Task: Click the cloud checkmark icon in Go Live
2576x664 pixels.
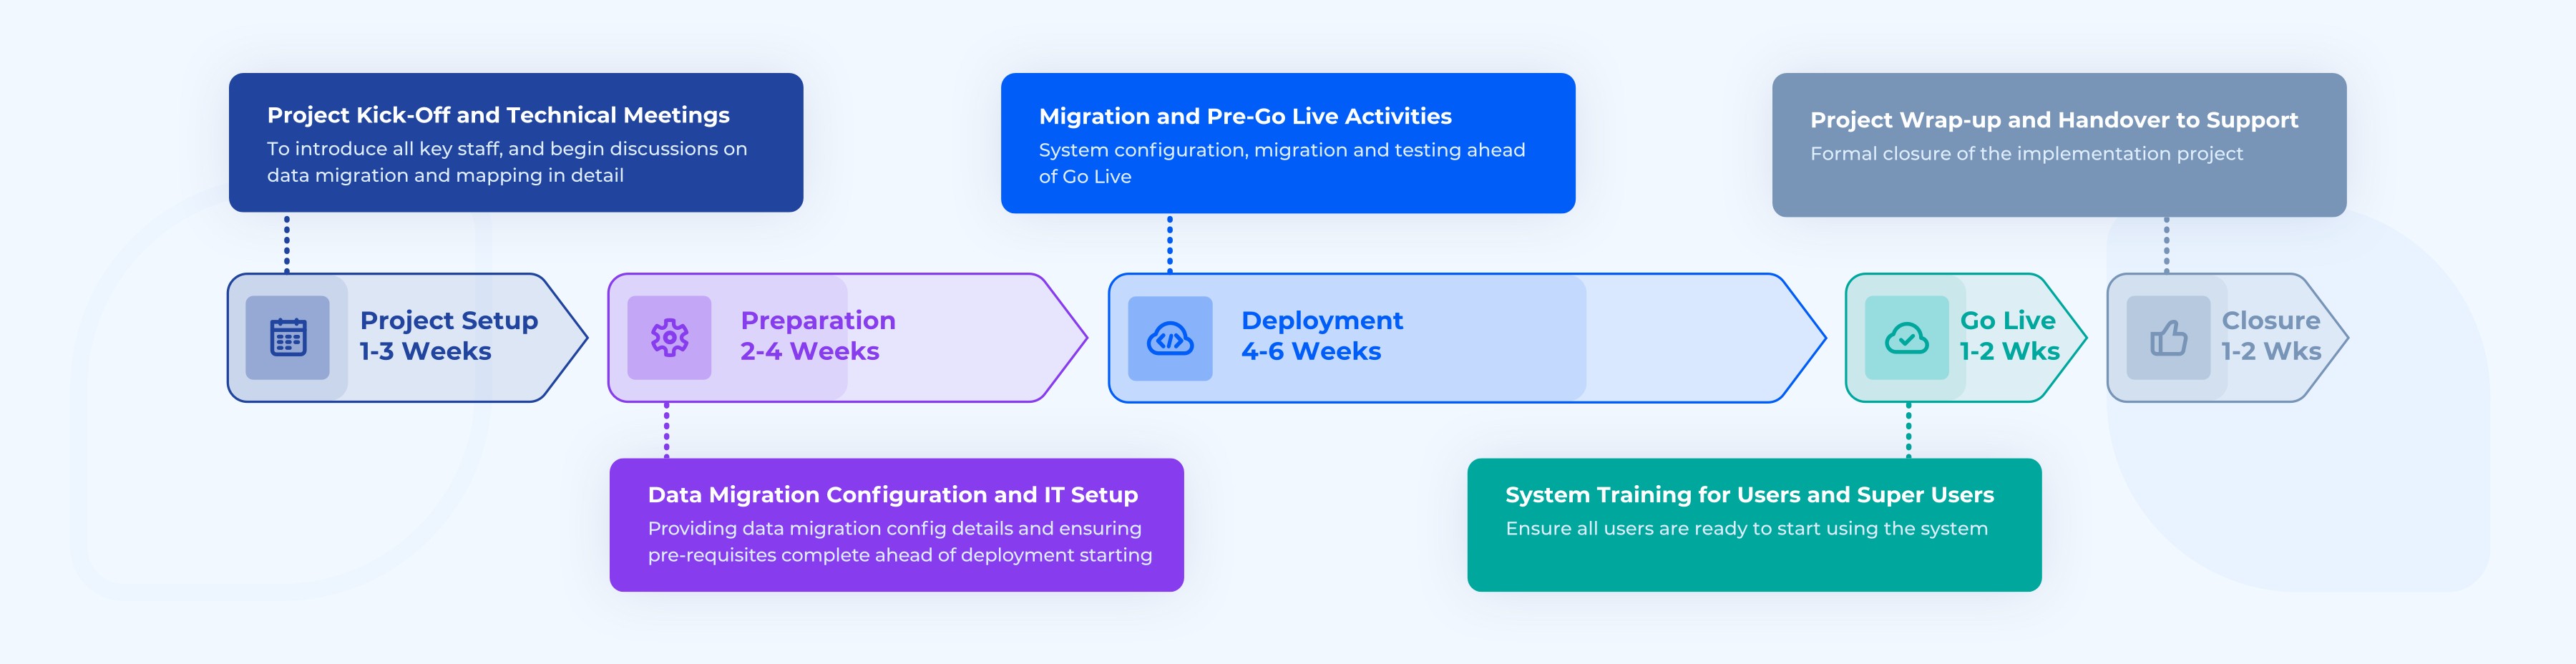Action: click(x=1907, y=338)
